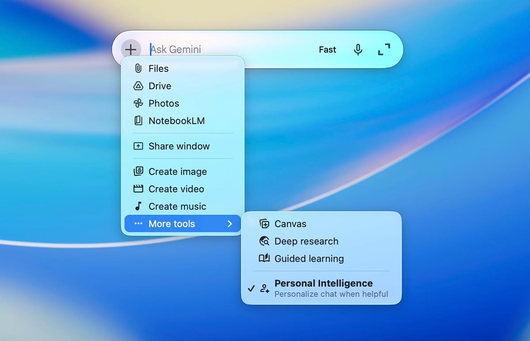The width and height of the screenshot is (530, 341).
Task: Pick Photos in the menu
Action: pyautogui.click(x=183, y=104)
